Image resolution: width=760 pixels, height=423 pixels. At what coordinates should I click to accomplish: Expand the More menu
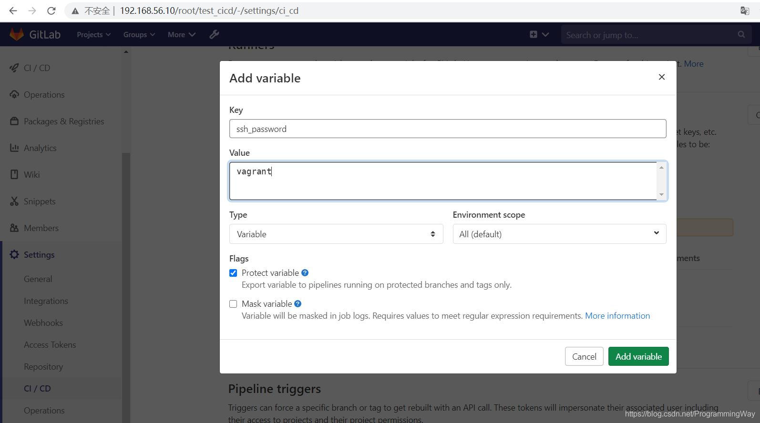pos(181,34)
